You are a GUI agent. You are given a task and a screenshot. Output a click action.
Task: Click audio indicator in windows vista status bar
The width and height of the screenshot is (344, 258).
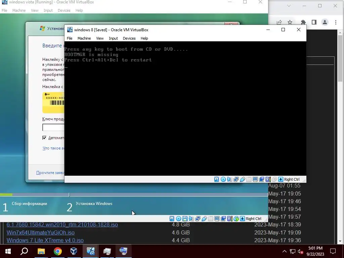click(191, 218)
